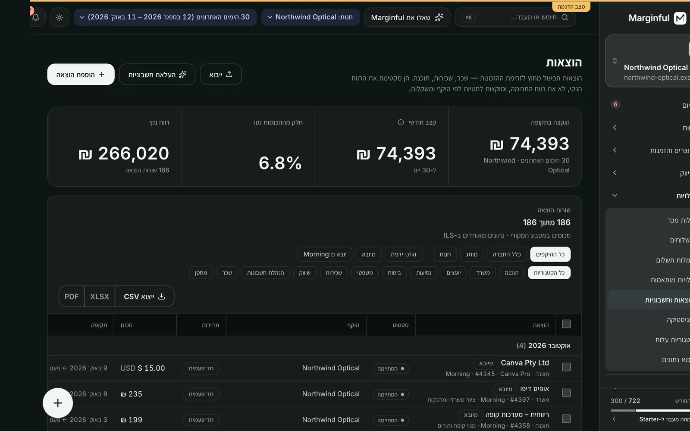The height and width of the screenshot is (431, 690).
Task: Open the date range dropdown
Action: (165, 17)
